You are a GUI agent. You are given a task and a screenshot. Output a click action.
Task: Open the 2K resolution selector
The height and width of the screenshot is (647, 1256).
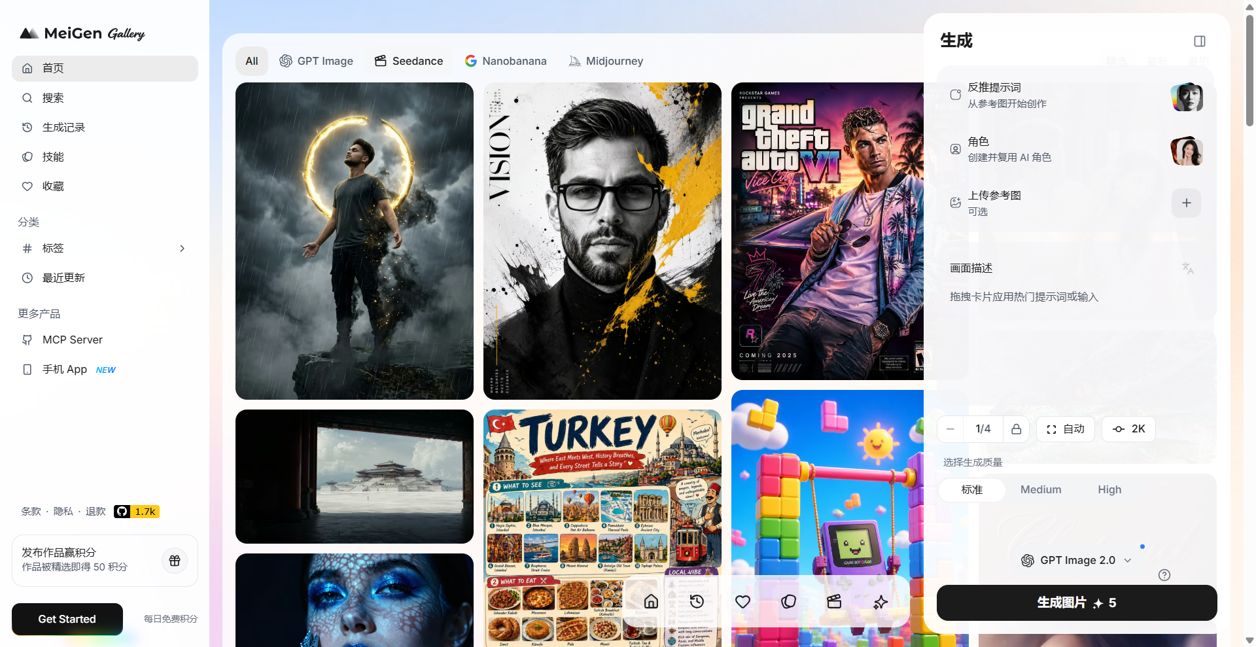(1128, 429)
